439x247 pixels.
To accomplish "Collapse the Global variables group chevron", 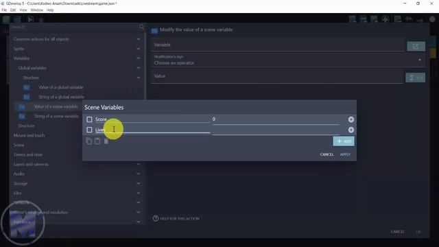I will tap(139, 68).
